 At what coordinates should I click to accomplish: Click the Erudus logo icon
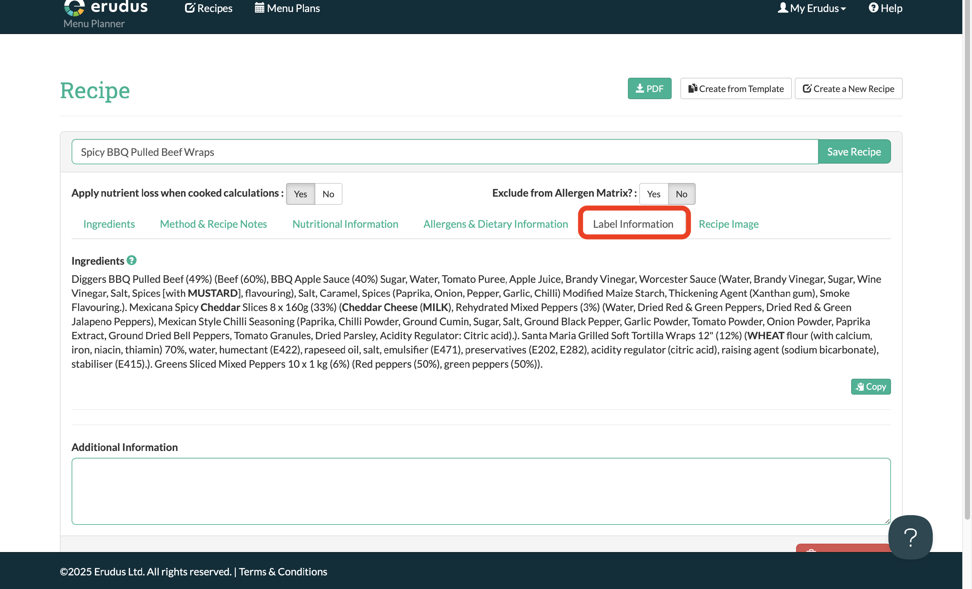[x=74, y=7]
